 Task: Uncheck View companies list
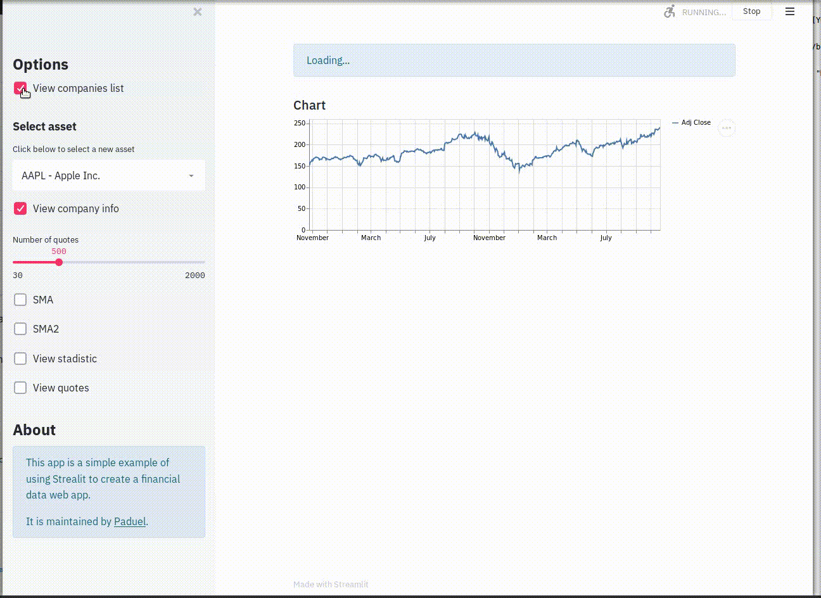[20, 89]
